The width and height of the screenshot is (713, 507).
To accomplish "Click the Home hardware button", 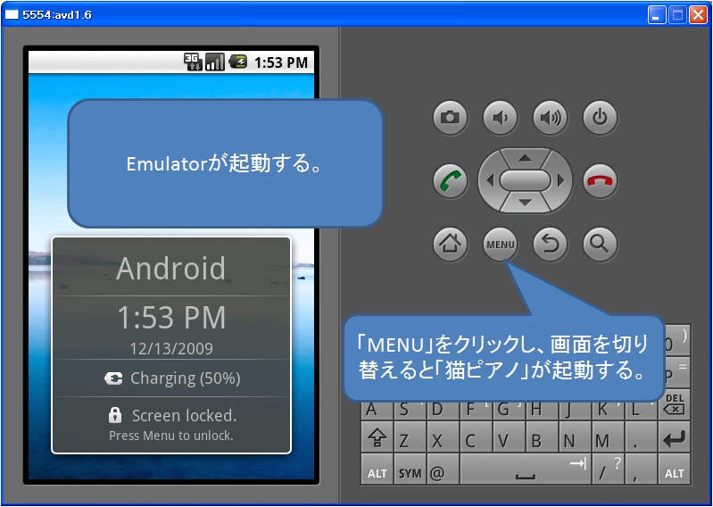I will coord(450,245).
